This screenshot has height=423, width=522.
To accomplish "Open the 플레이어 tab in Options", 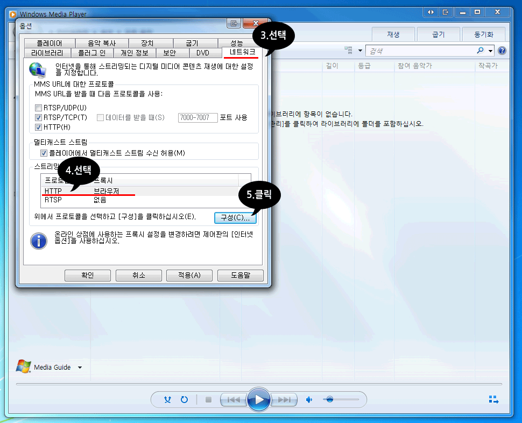I will coord(50,43).
